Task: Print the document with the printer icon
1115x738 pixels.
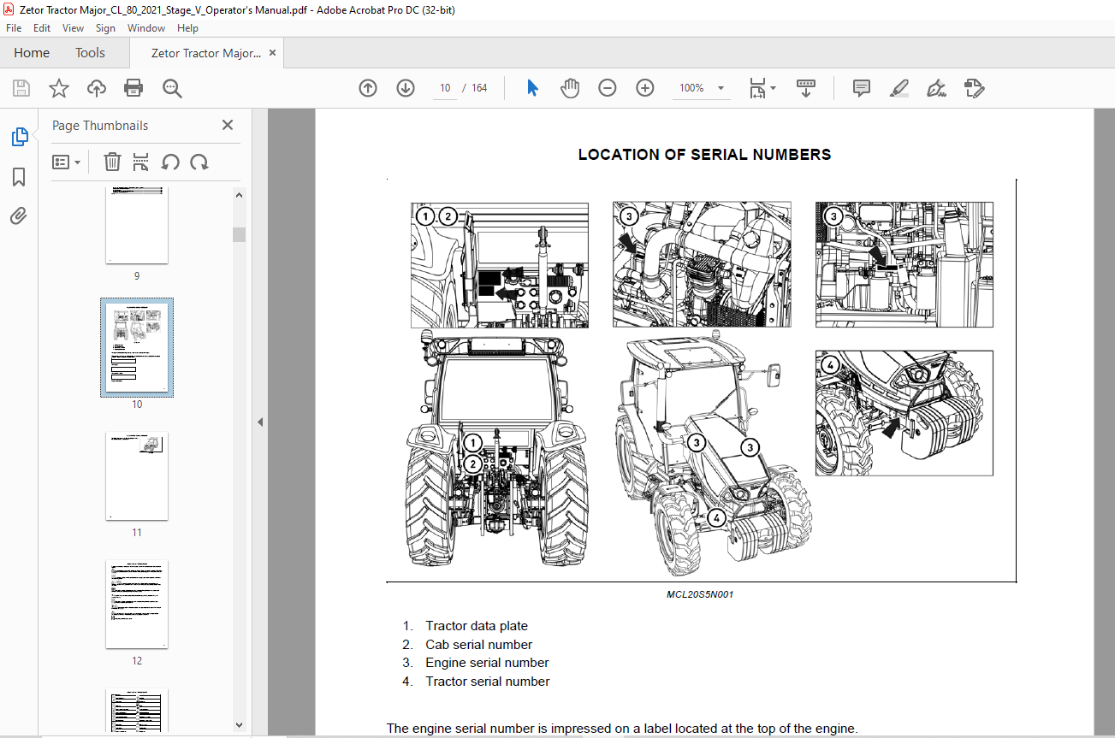Action: pos(133,88)
